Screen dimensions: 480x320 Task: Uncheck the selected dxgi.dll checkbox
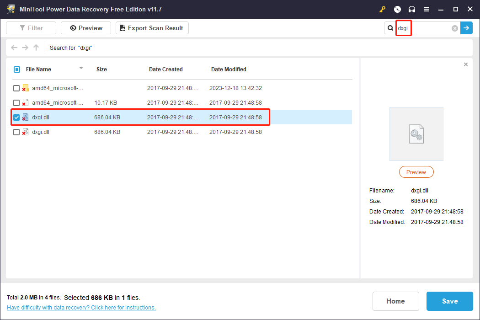click(x=16, y=117)
